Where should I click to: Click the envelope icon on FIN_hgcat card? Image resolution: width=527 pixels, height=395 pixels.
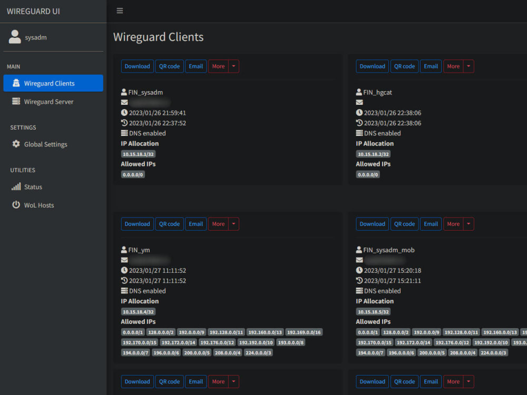[359, 102]
